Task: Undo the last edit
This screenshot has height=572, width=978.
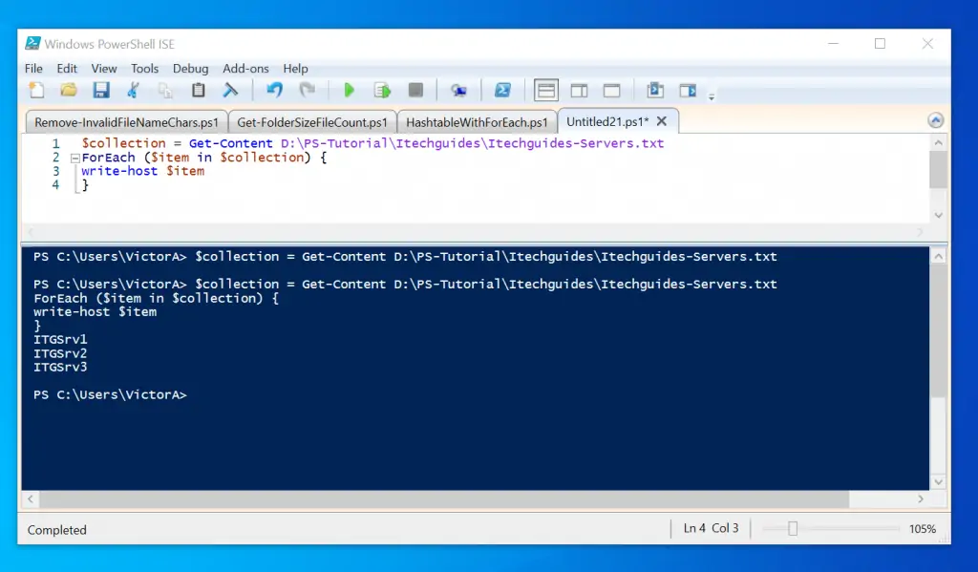Action: pos(274,91)
